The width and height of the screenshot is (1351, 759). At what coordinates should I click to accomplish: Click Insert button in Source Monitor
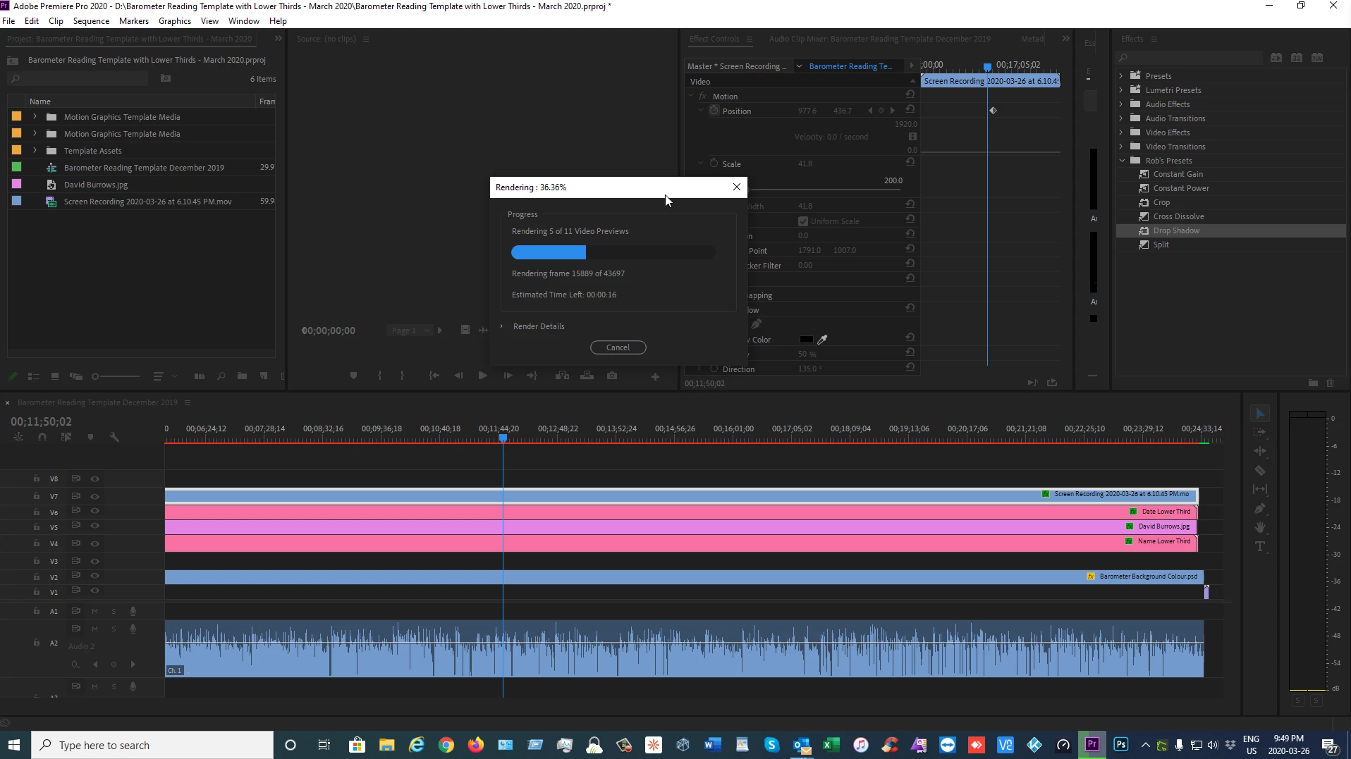tap(562, 376)
